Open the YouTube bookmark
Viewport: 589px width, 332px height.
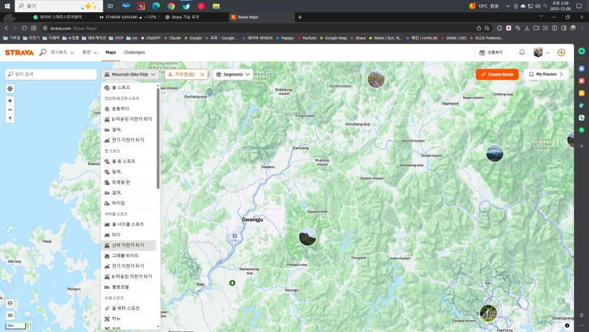[307, 38]
